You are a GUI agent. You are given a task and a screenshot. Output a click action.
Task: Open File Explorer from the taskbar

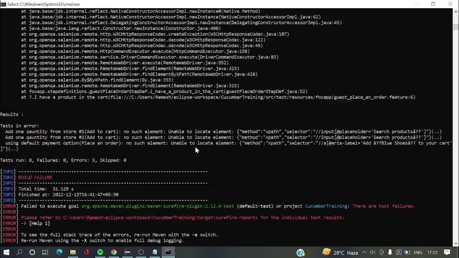point(73,252)
